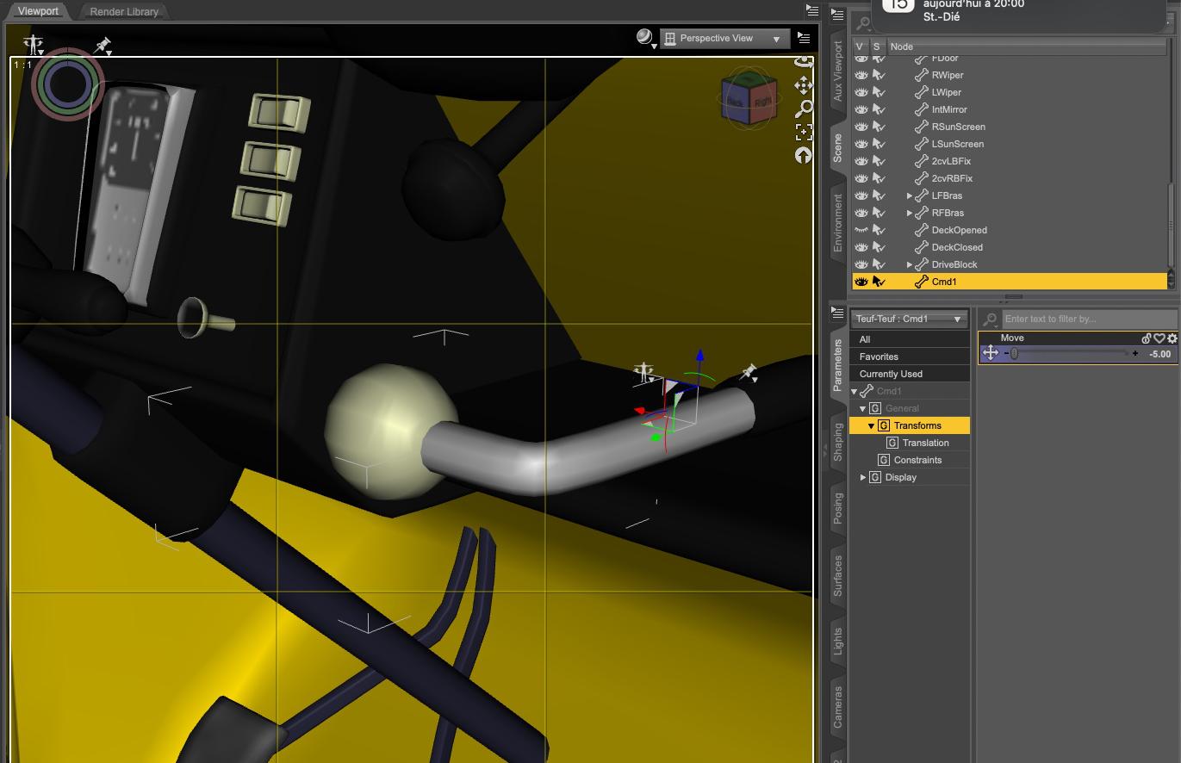The height and width of the screenshot is (763, 1181).
Task: Click the Move value field showing -5.00
Action: tap(1159, 354)
